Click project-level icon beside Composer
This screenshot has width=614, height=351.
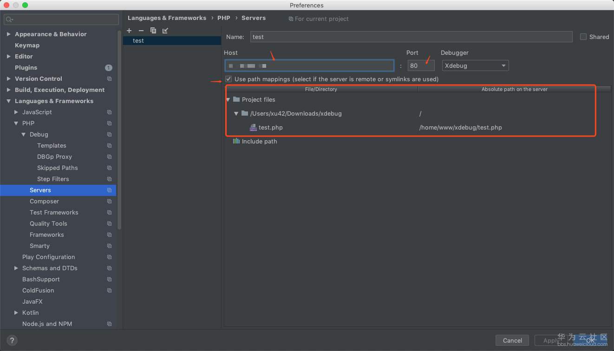click(110, 201)
